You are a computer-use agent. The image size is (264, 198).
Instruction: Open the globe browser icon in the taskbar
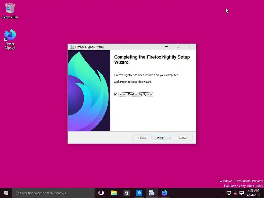[139, 193]
